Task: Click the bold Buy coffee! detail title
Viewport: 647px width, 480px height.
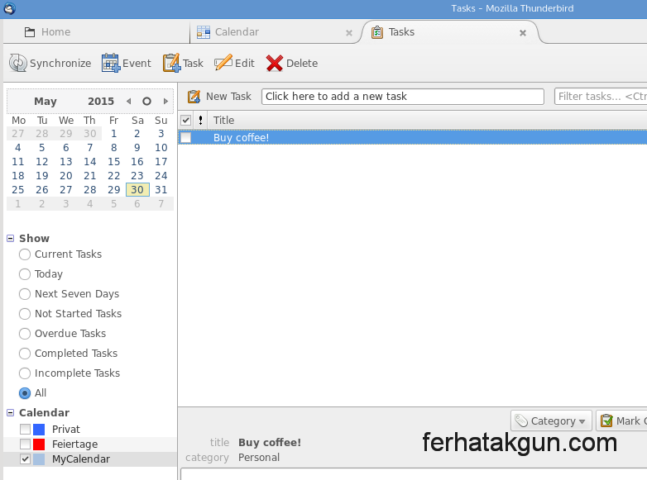Action: (270, 443)
